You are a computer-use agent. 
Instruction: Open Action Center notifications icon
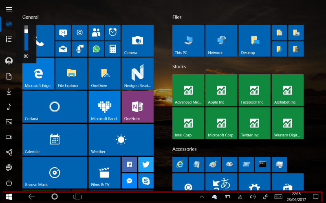coord(315,197)
